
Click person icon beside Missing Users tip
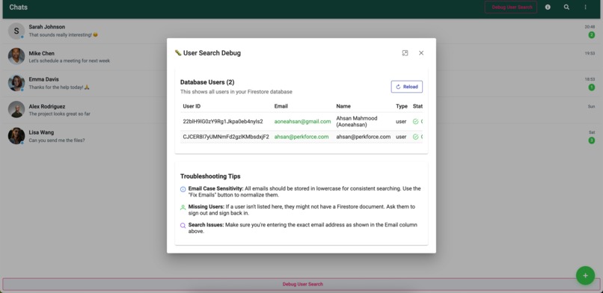[183, 207]
